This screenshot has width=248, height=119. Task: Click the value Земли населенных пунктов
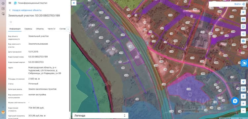pos(42,89)
